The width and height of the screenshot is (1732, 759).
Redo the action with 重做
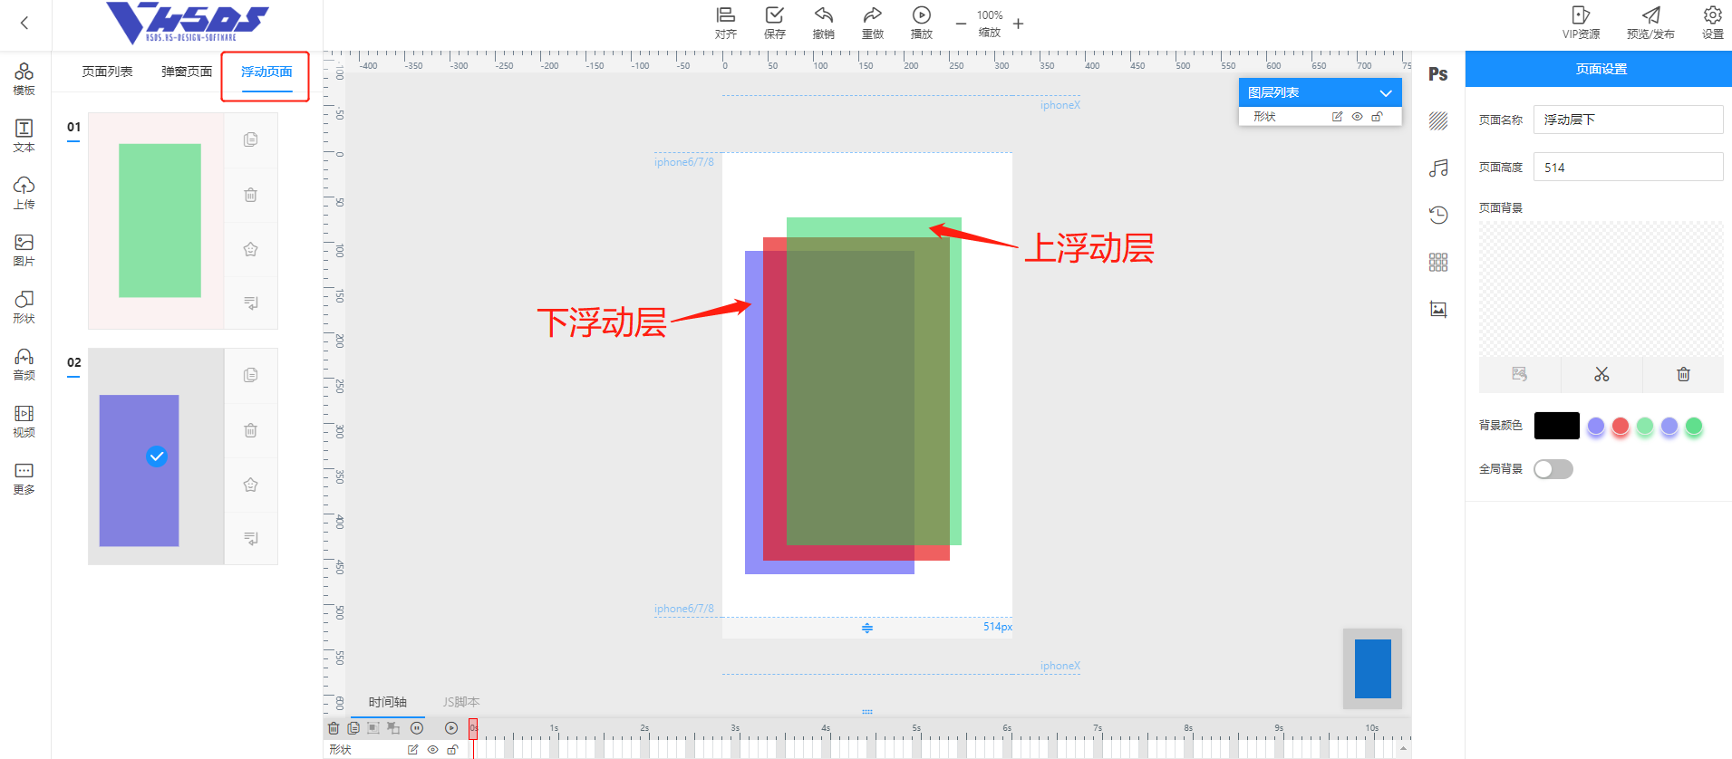873,23
